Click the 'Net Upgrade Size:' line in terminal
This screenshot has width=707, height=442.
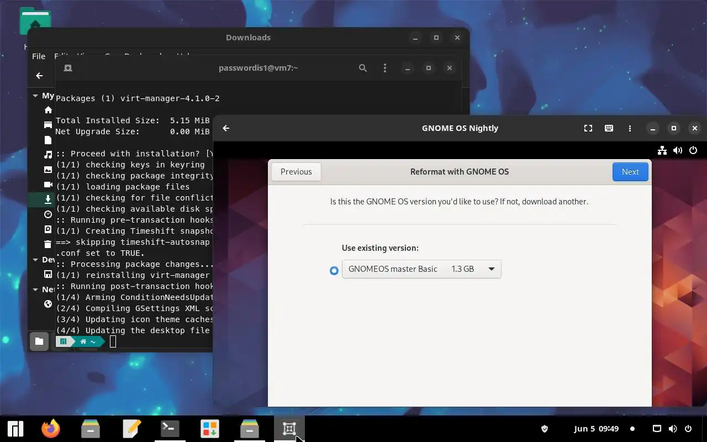tap(133, 131)
